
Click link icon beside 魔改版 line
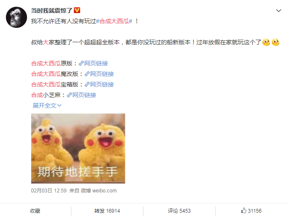(87, 74)
